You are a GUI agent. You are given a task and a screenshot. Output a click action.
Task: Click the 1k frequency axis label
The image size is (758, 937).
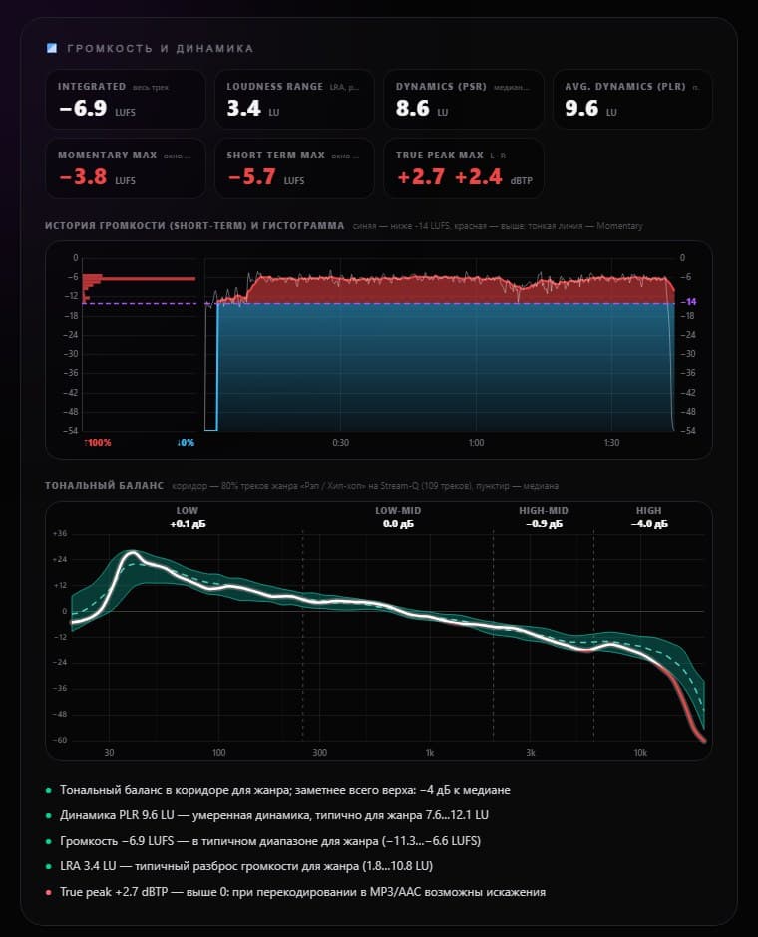click(x=430, y=753)
